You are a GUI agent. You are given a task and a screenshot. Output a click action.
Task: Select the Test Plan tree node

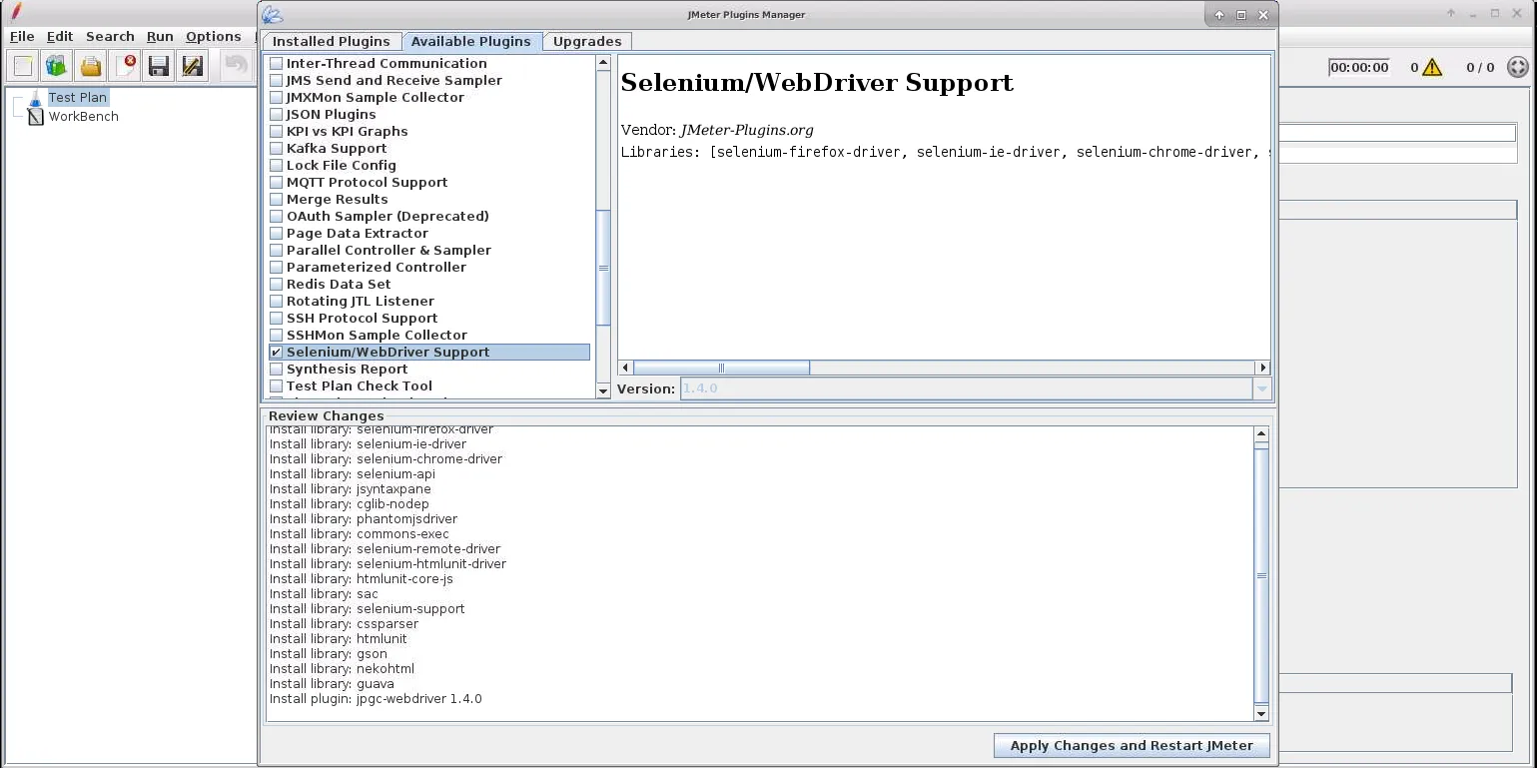77,98
